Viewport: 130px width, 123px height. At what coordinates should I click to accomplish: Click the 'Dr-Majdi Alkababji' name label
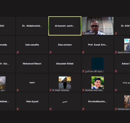[61, 90]
